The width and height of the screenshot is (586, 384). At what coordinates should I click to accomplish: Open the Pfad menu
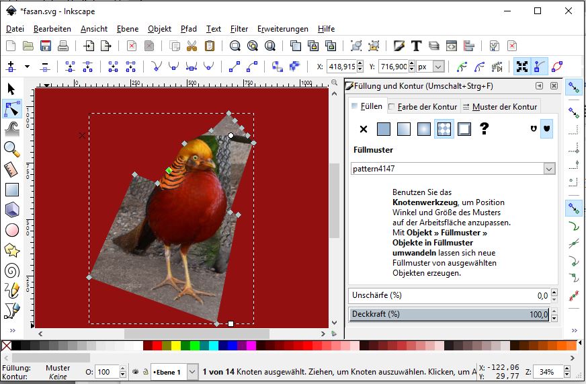click(x=189, y=29)
